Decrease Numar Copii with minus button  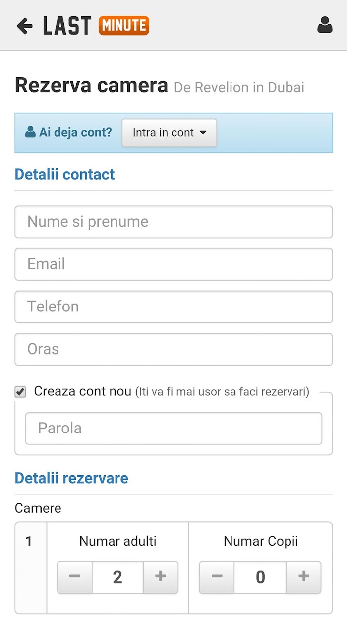point(217,577)
